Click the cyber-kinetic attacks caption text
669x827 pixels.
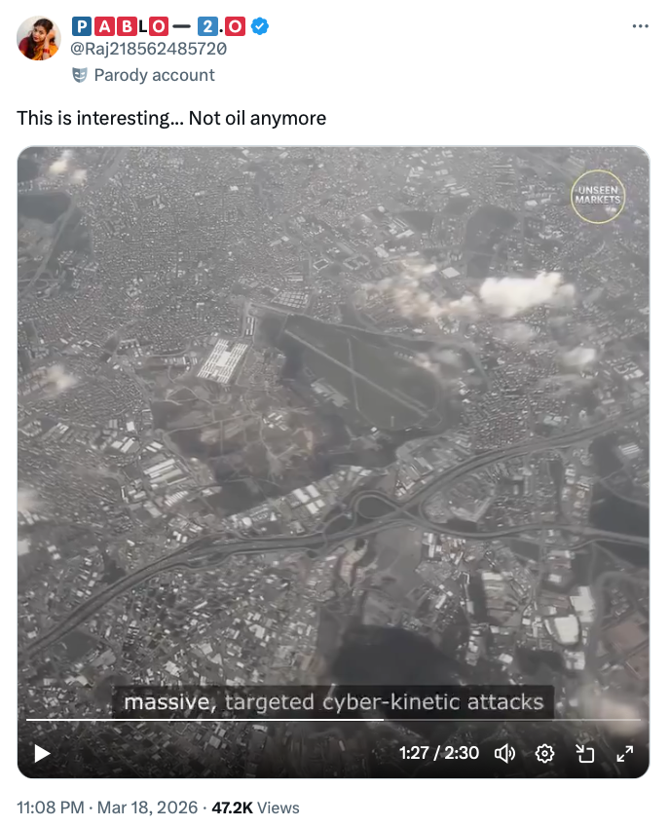pos(433,702)
